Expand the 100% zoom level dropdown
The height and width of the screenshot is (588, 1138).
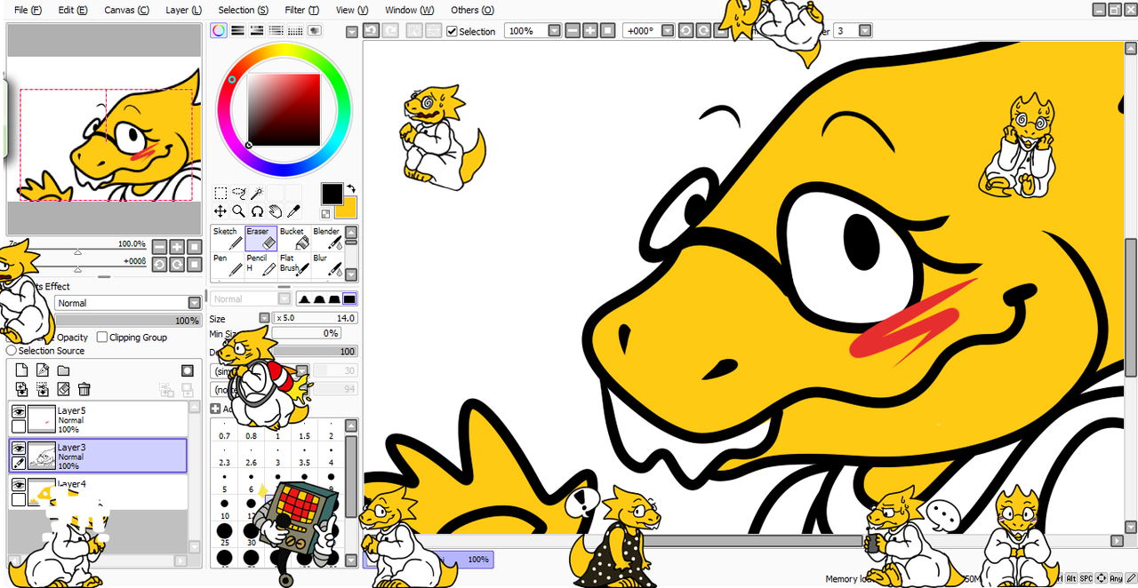pos(554,31)
